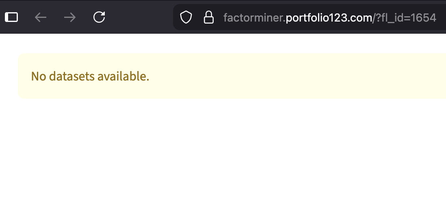This screenshot has width=446, height=200.
Task: Click the portfolio123.com domain in the URL
Action: (329, 18)
